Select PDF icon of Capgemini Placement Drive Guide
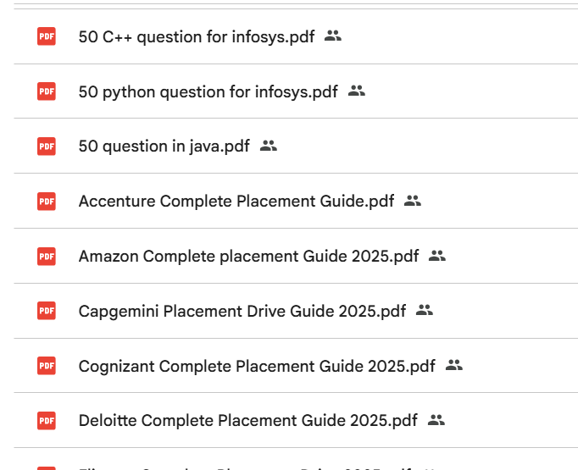 click(47, 311)
